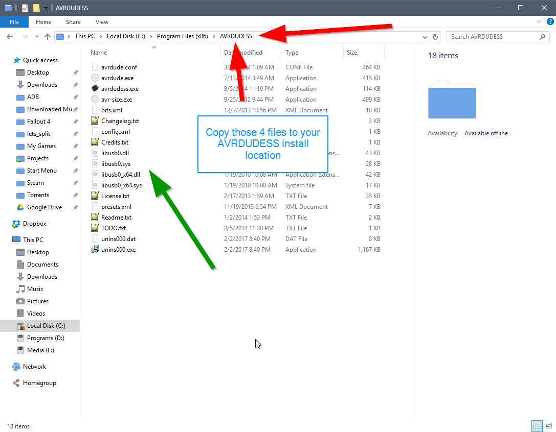
Task: Select the Changelog.txt notepad icon
Action: (95, 121)
